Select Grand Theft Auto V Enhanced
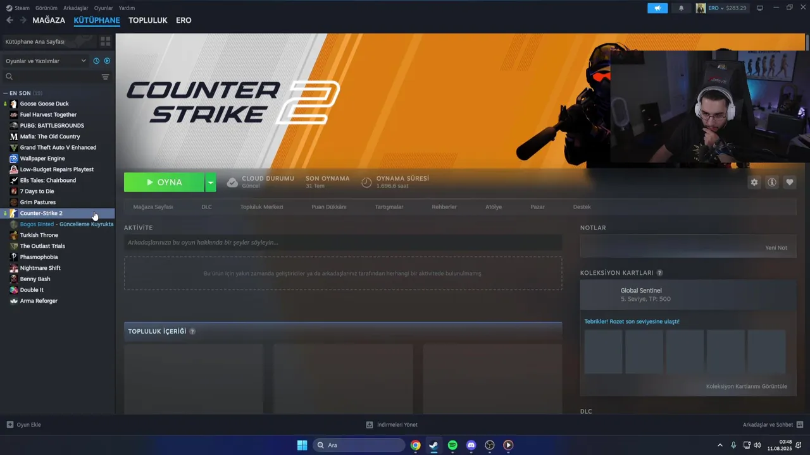810x455 pixels. pyautogui.click(x=58, y=147)
